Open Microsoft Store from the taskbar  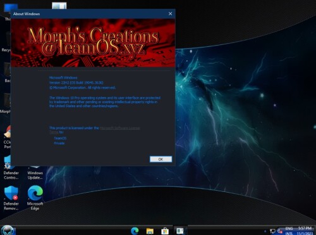[x=165, y=231]
